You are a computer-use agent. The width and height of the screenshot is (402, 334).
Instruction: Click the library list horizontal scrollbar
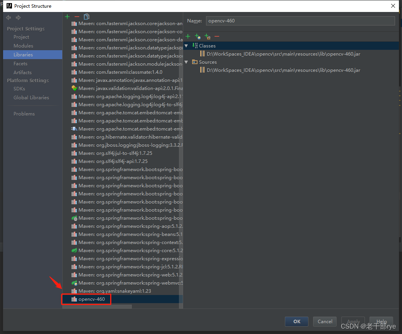pyautogui.click(x=97, y=307)
